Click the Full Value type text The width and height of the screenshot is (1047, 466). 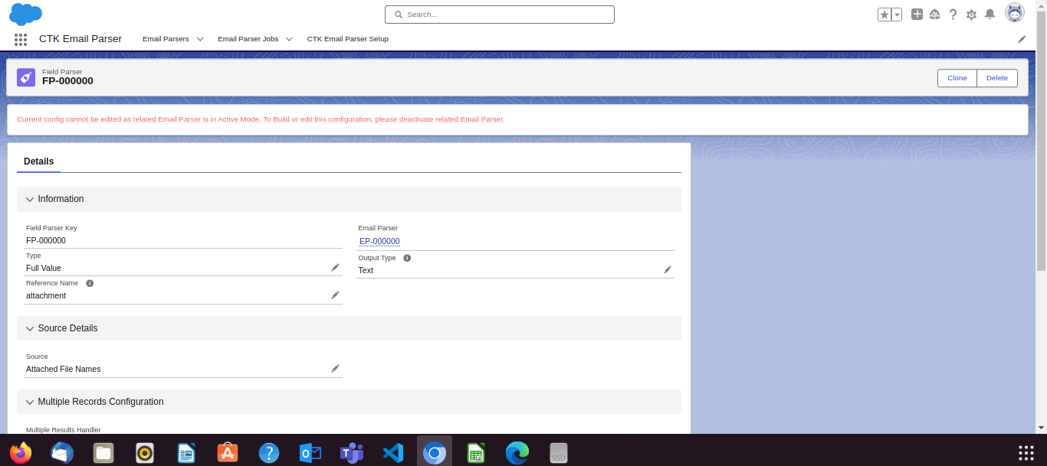click(x=44, y=268)
